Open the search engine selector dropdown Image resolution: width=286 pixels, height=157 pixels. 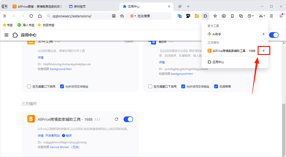coord(135,16)
